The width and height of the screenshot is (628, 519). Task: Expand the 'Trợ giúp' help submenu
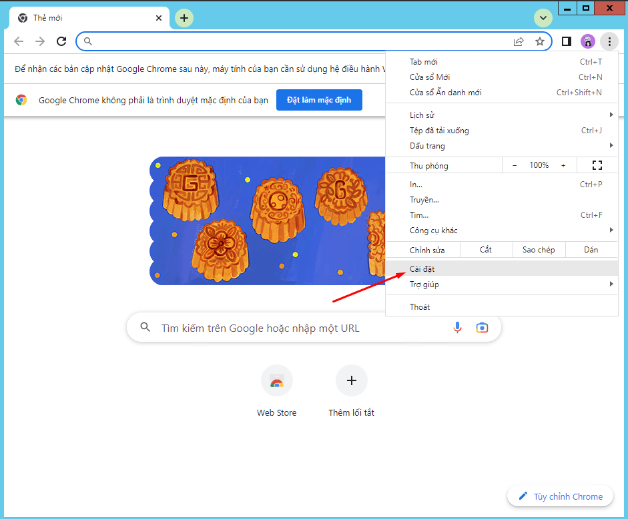(501, 284)
